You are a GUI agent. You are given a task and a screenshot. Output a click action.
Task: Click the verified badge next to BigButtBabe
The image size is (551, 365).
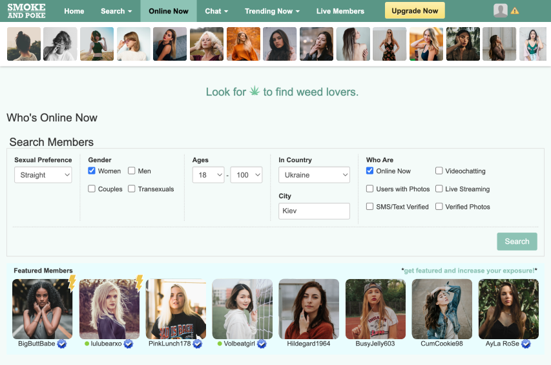(62, 344)
